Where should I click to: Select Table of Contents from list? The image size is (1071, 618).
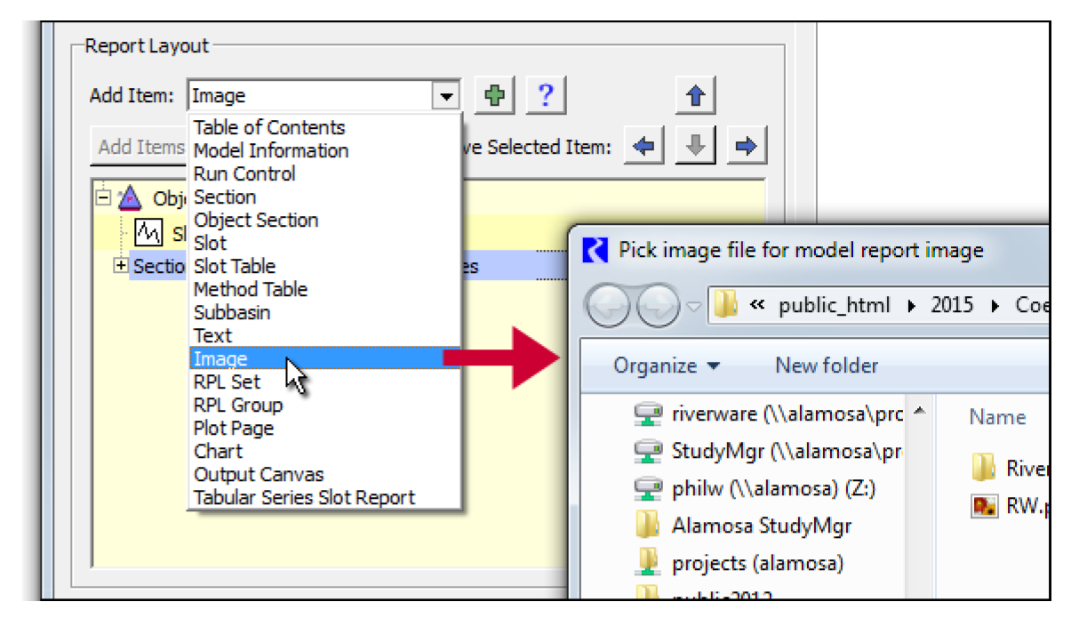pos(269,128)
